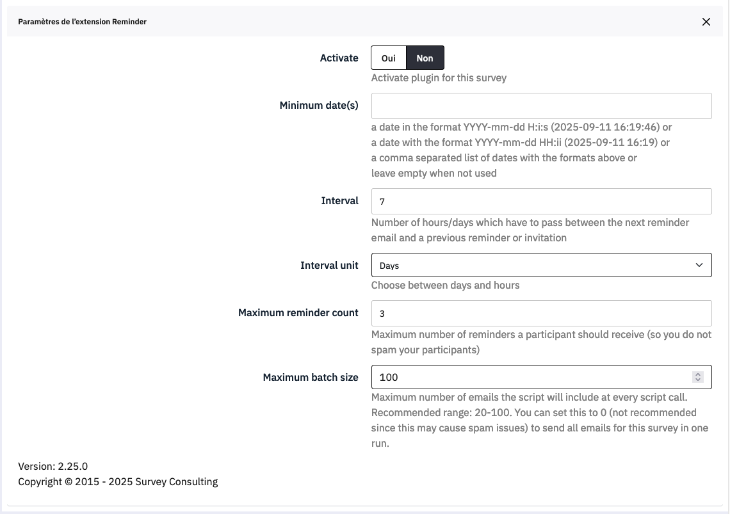This screenshot has height=514, width=730.
Task: Click the Survey Consulting copyright notice
Action: click(x=118, y=481)
